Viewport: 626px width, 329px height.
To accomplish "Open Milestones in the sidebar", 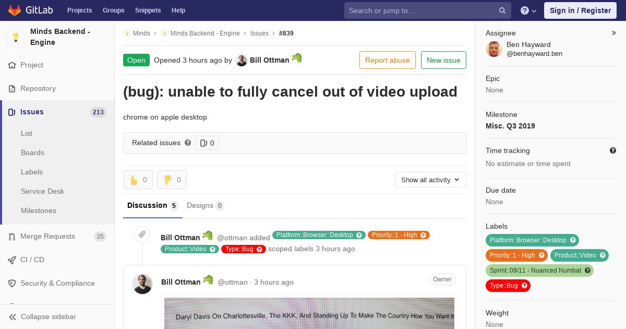I will click(x=39, y=211).
